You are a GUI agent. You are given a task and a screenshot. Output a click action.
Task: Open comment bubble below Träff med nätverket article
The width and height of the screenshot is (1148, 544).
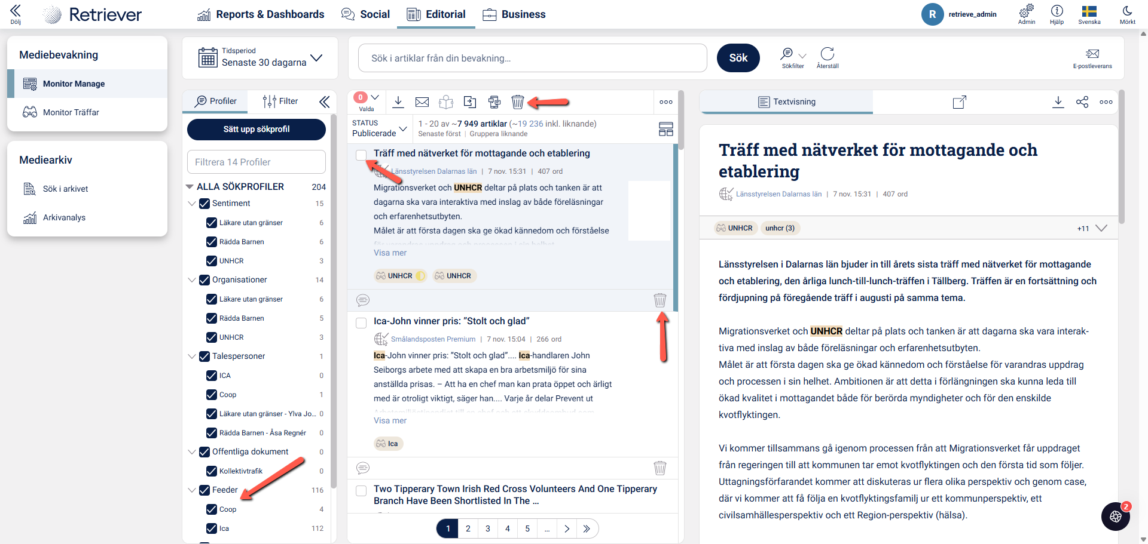pyautogui.click(x=363, y=300)
